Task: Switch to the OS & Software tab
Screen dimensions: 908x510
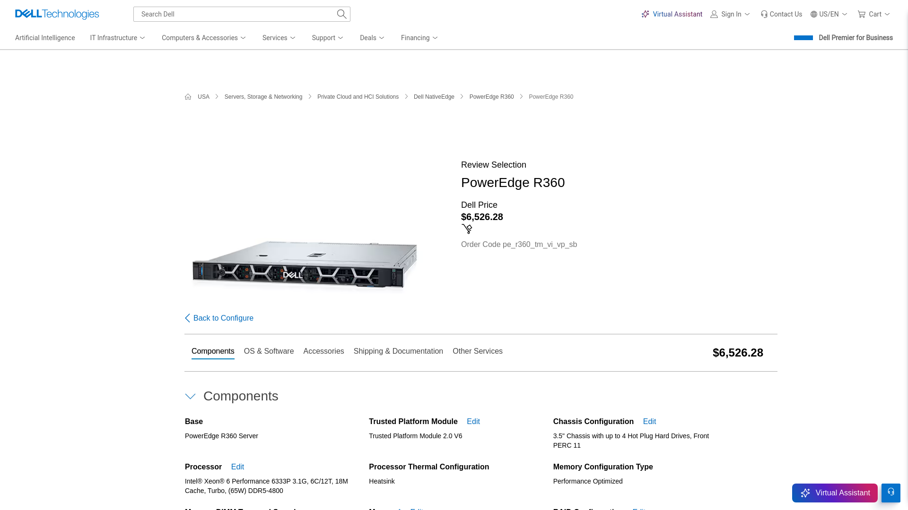Action: 269,351
